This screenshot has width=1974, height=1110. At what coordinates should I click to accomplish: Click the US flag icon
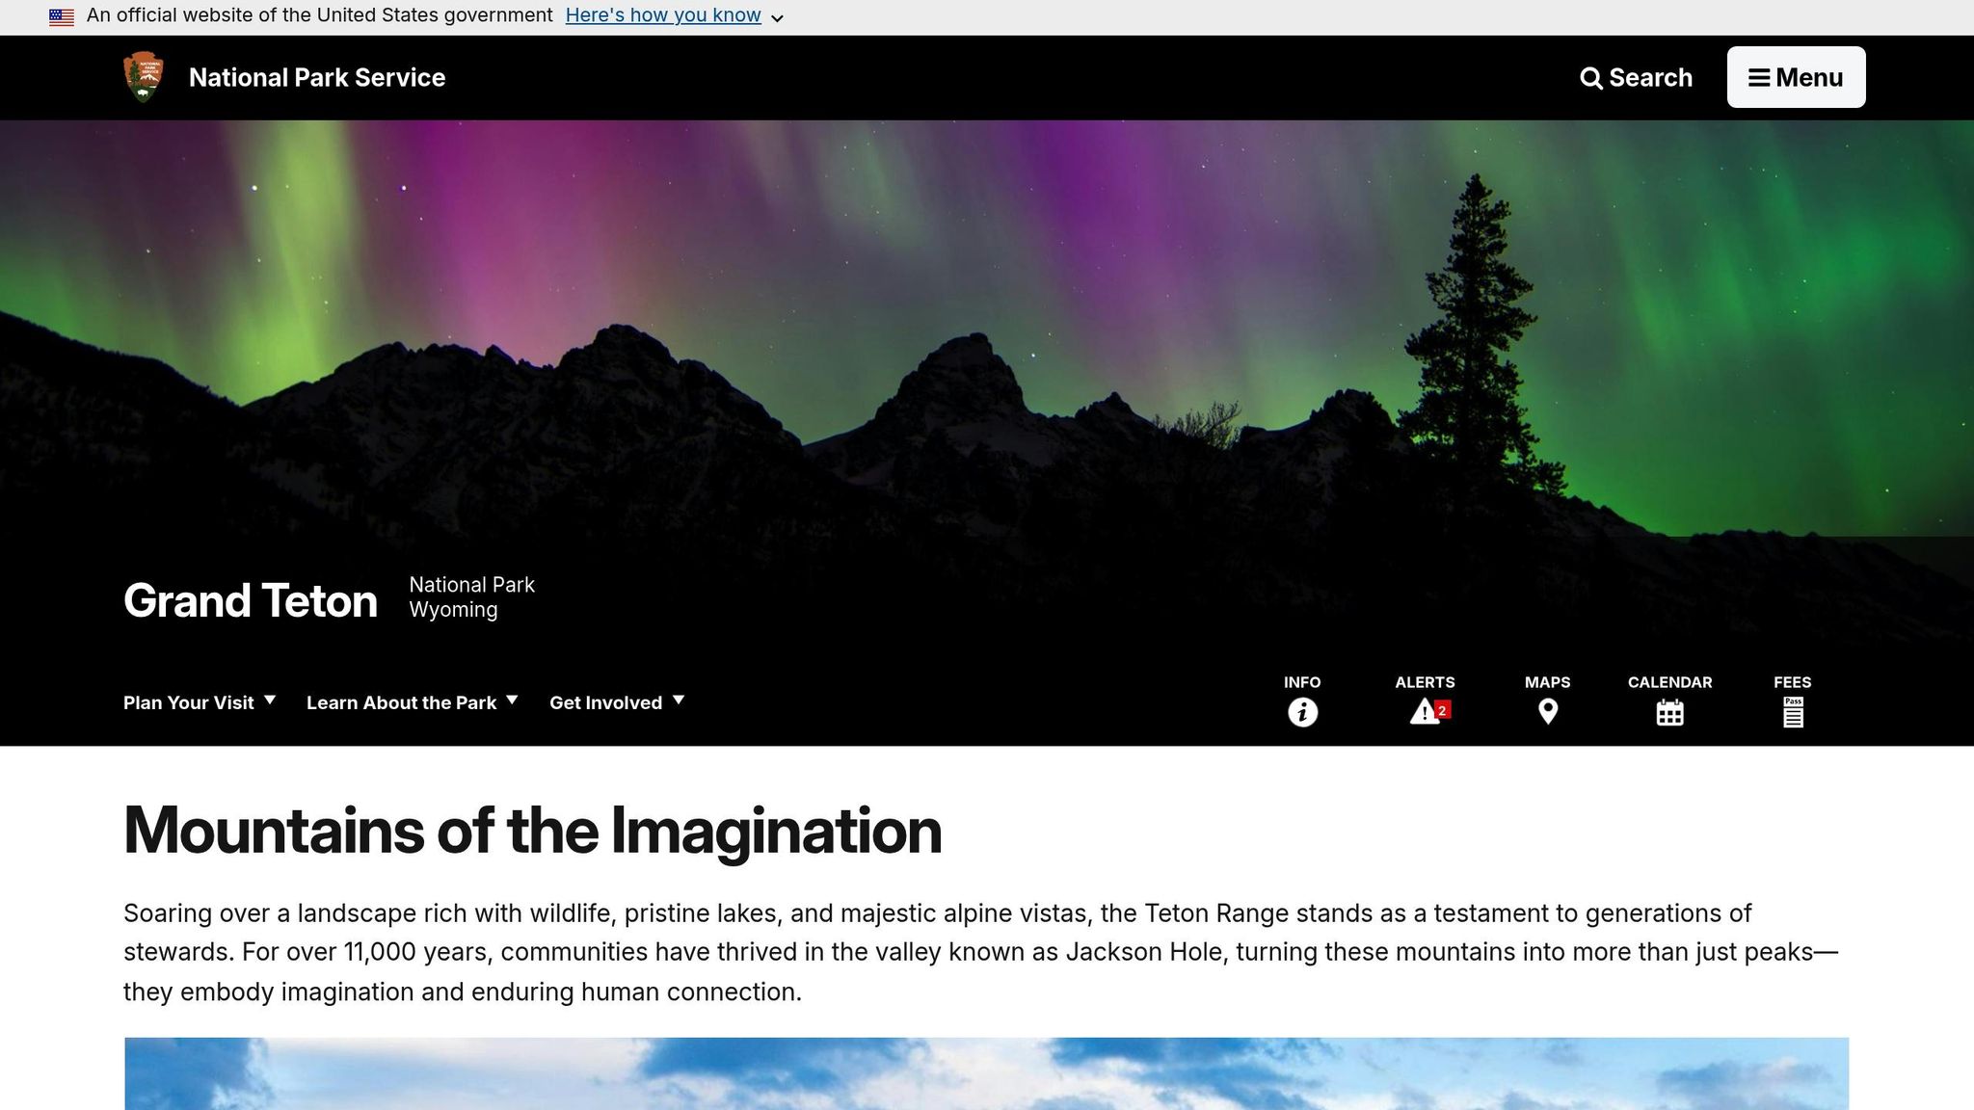tap(62, 16)
